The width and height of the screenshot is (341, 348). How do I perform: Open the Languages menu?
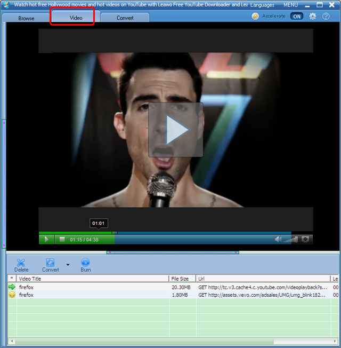click(262, 5)
